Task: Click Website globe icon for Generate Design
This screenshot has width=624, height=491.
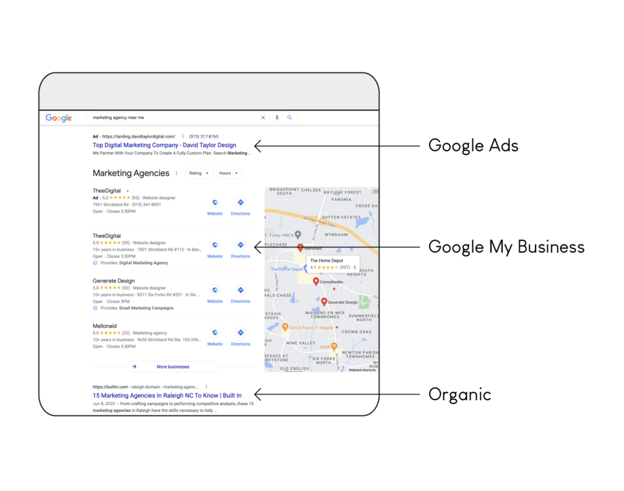Action: click(x=215, y=290)
